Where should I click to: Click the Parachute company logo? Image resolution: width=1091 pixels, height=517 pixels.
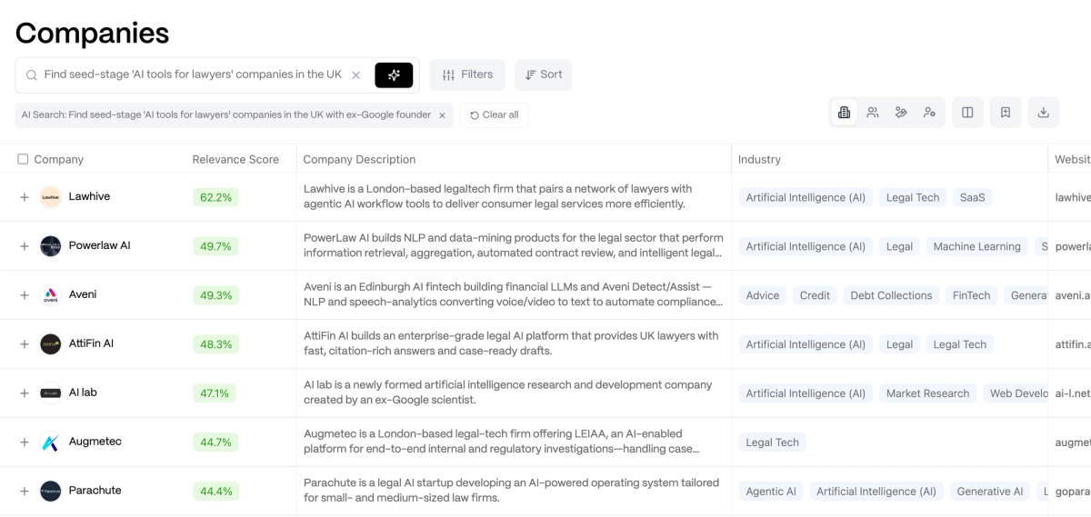[51, 492]
